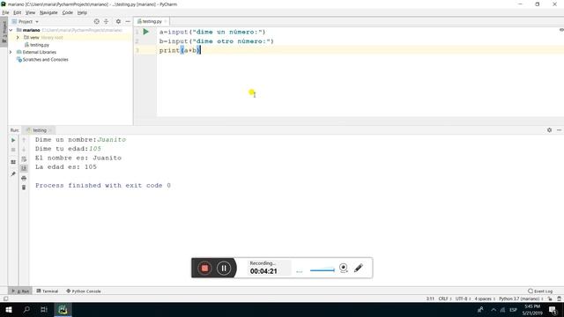Open Windows Start menu
564x317 pixels.
click(x=9, y=309)
